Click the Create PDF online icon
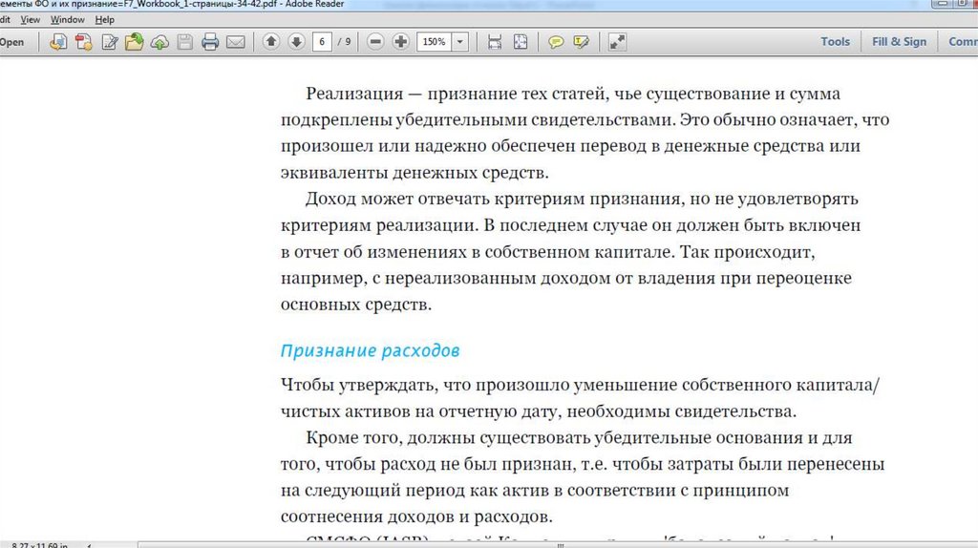This screenshot has height=548, width=978. point(84,42)
